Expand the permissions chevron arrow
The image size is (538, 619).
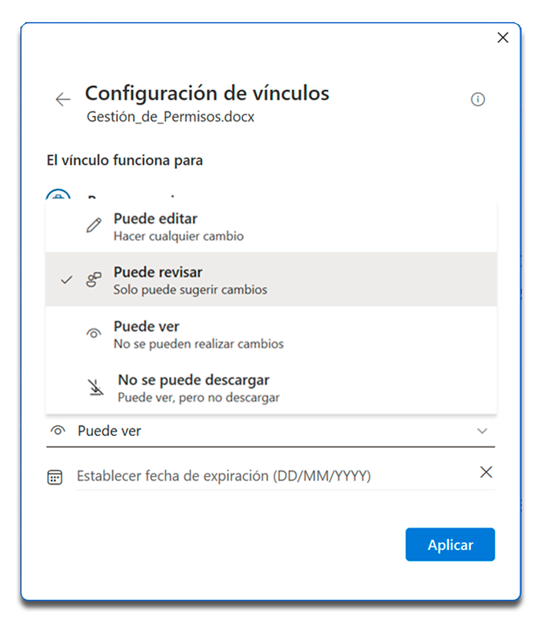[x=482, y=431]
